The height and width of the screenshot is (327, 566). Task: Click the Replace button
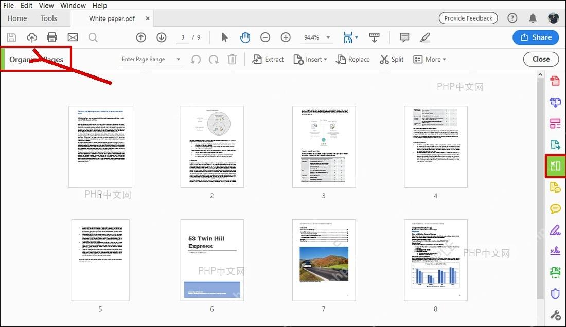[x=353, y=60]
